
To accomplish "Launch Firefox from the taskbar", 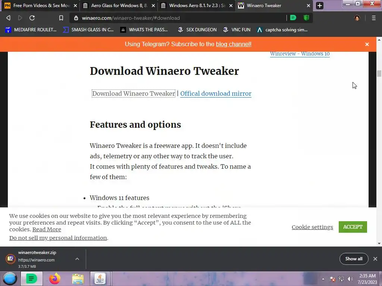I will click(54, 279).
